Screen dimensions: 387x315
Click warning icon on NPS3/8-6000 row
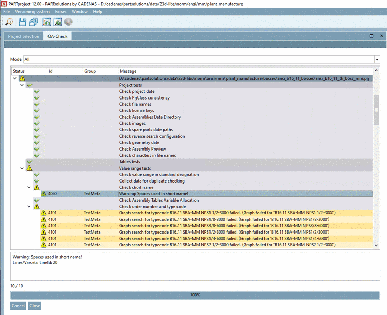(x=44, y=226)
